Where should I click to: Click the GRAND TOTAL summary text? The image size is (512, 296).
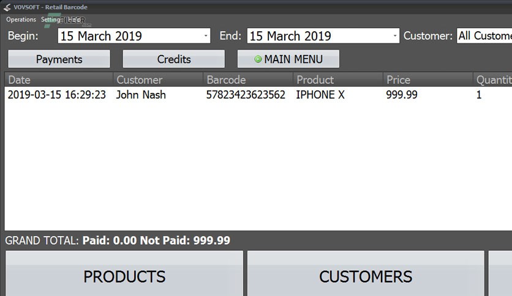118,240
